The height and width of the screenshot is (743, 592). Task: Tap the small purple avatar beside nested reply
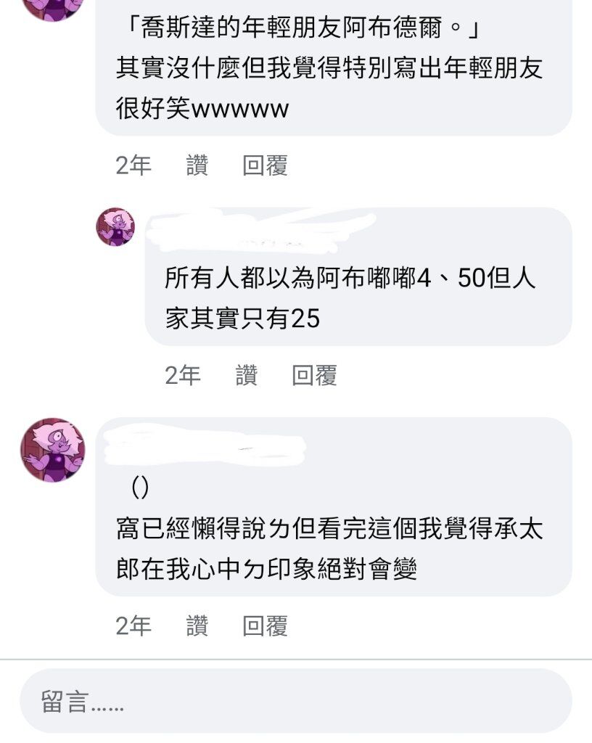[115, 227]
